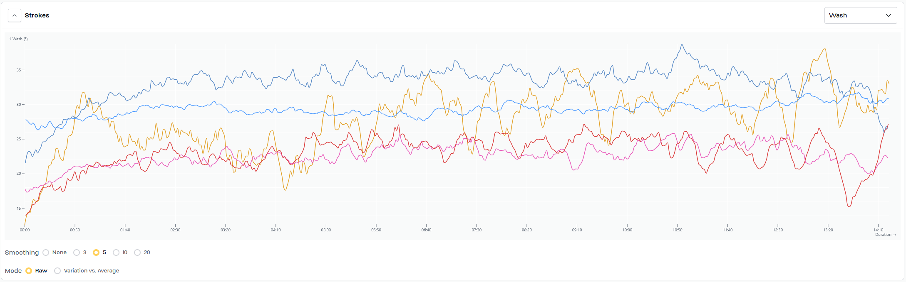The height and width of the screenshot is (282, 906).
Task: Click the red line's lowest dip near 13:40
Action: (849, 206)
